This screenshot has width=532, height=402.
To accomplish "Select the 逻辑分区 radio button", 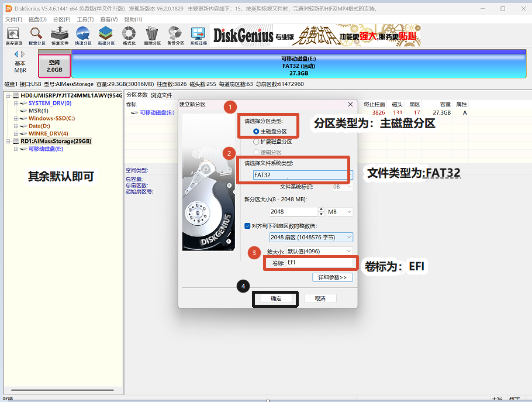I will [256, 152].
